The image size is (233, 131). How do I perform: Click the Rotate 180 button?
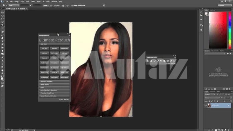point(54,73)
